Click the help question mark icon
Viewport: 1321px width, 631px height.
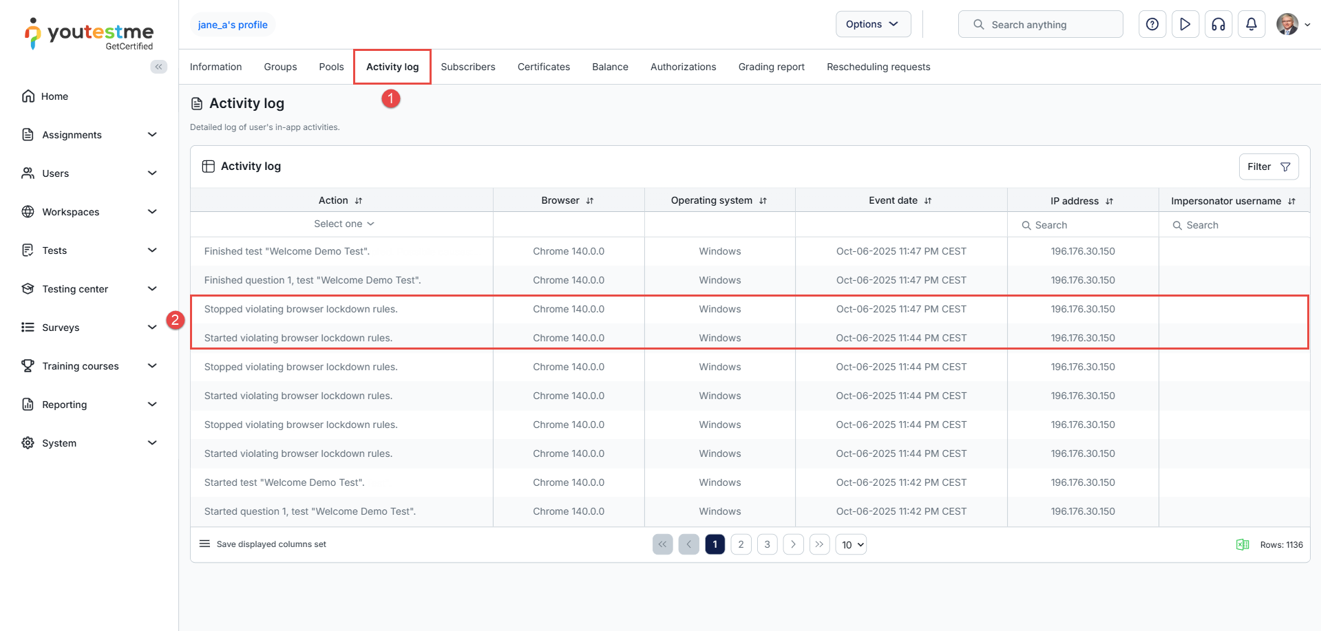coord(1152,25)
